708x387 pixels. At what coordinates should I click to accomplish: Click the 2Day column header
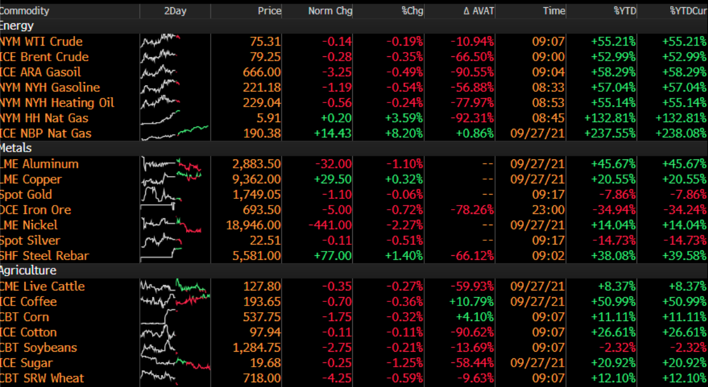coord(175,10)
